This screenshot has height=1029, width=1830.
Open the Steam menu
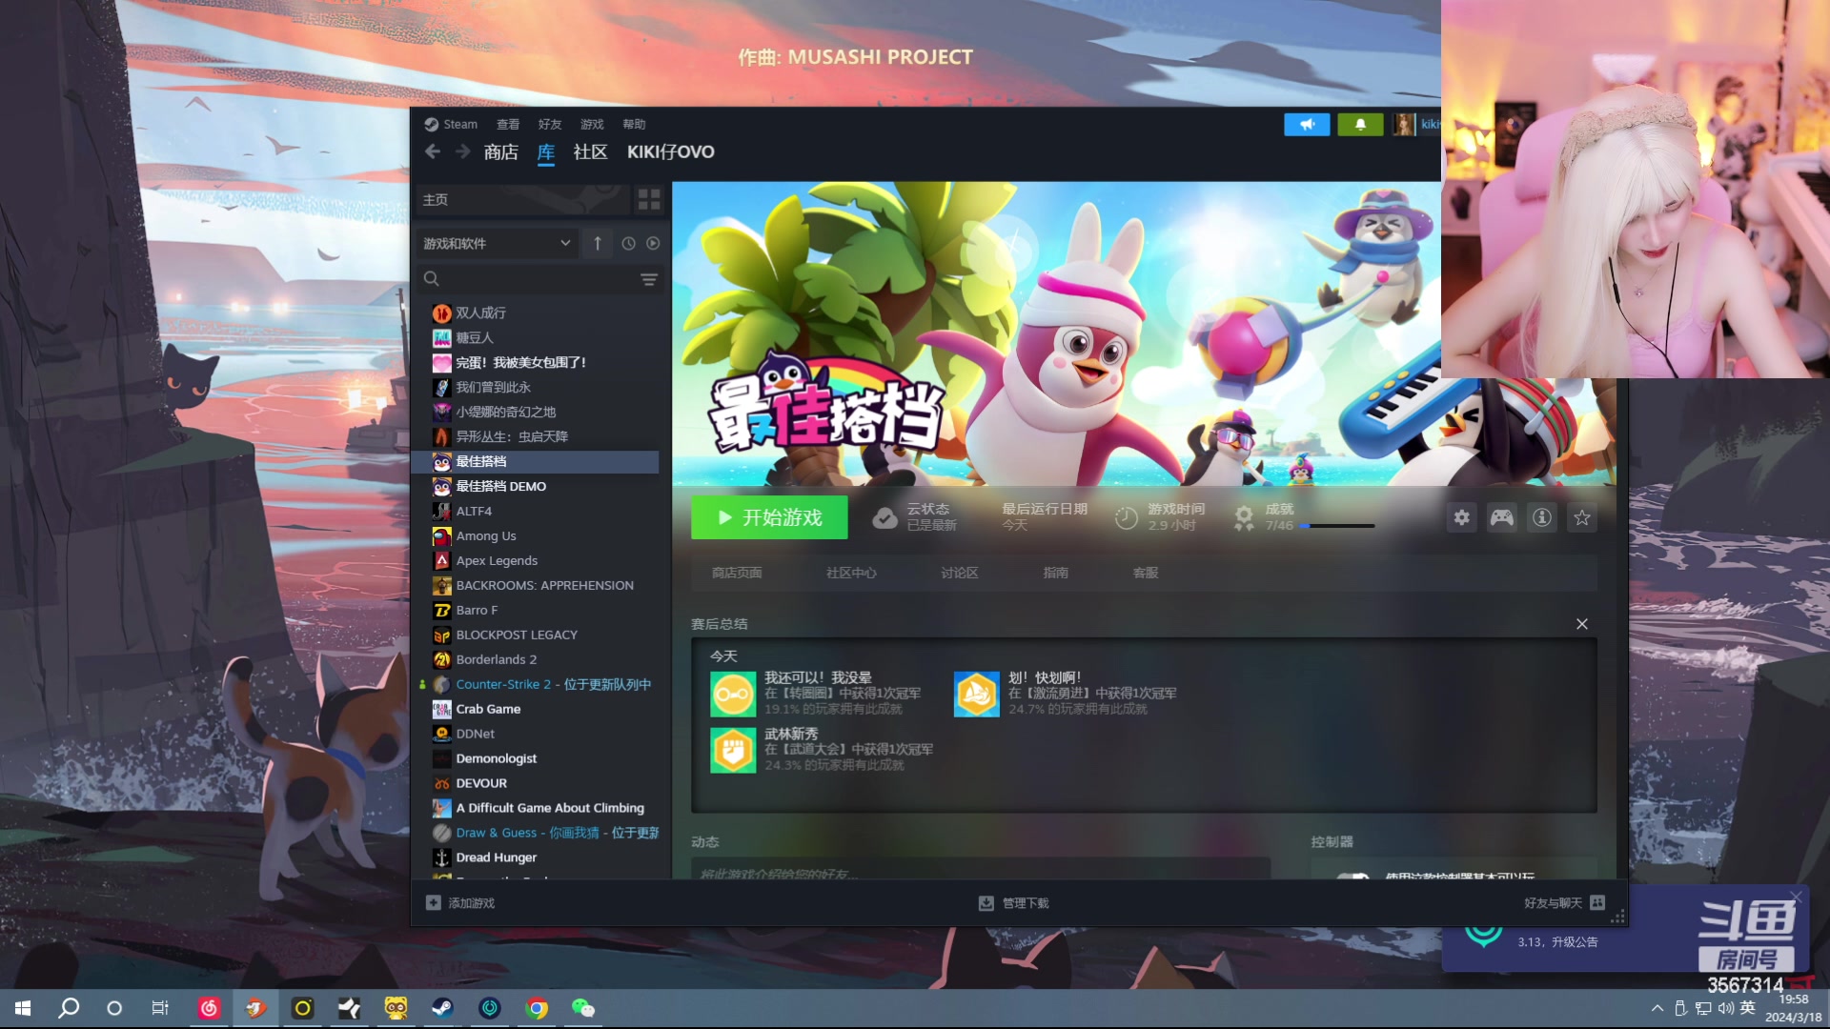tap(451, 124)
